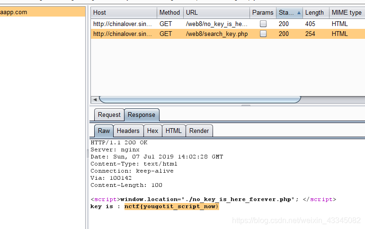Click the Server: nginx header line
The width and height of the screenshot is (365, 229).
115,150
